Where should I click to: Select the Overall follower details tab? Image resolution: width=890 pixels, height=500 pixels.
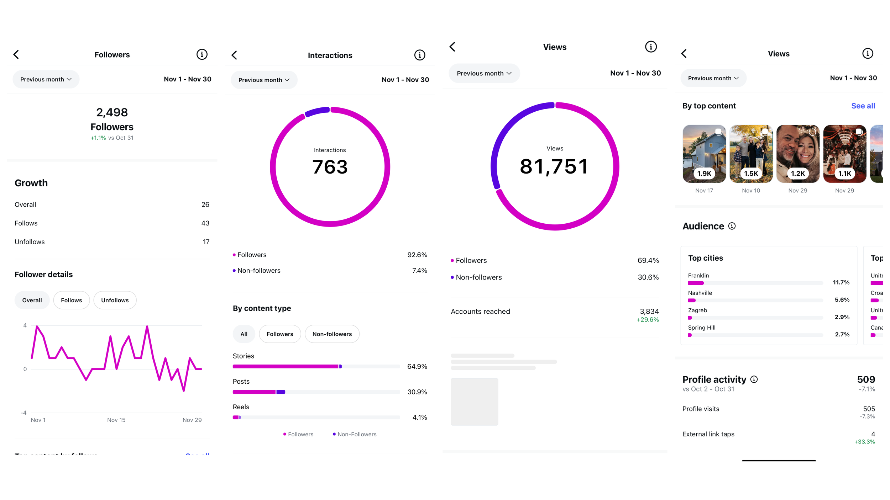(32, 300)
